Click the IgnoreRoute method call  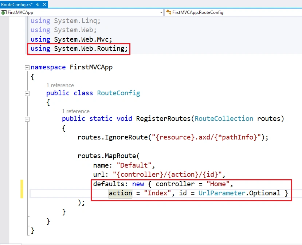click(x=126, y=137)
